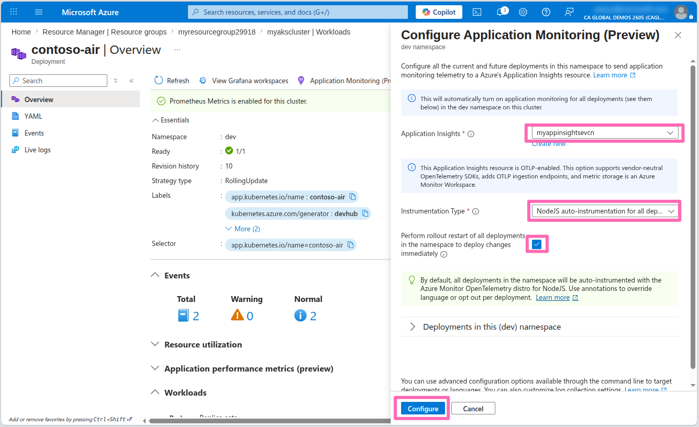Image resolution: width=699 pixels, height=427 pixels.
Task: Expand Application performance metrics (preview)
Action: click(242, 368)
